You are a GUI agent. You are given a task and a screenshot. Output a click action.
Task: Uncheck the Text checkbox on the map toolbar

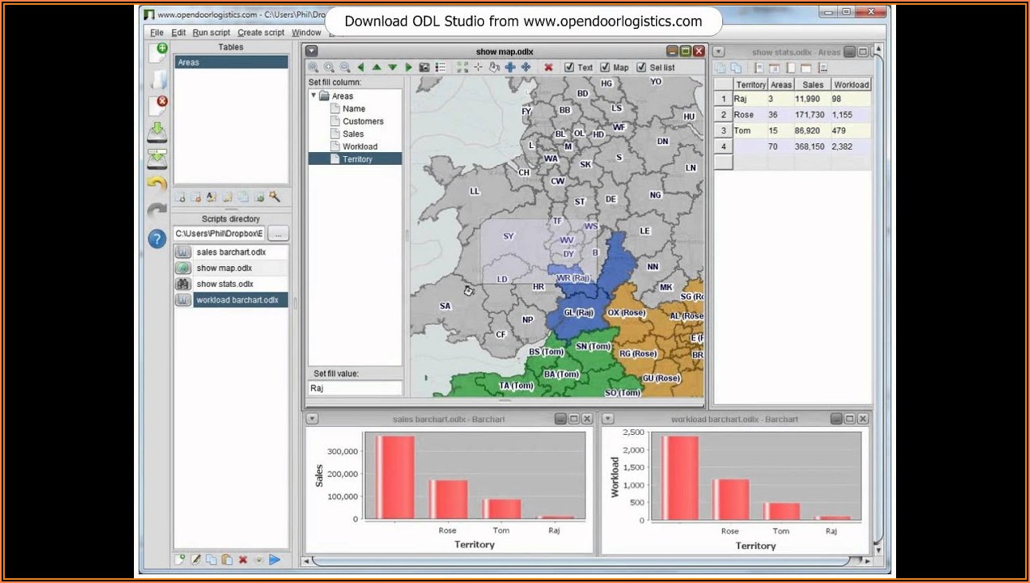coord(569,68)
